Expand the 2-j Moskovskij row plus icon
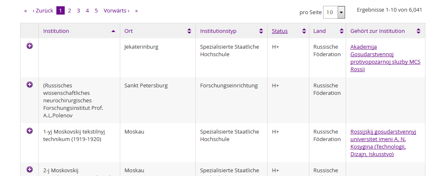Screen dimensions: 435x176 coord(30,169)
